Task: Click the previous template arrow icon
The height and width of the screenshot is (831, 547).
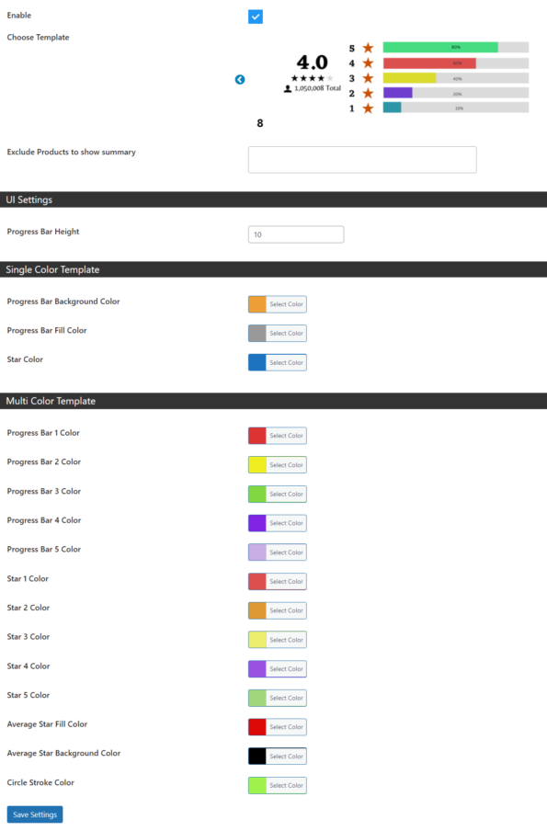Action: (240, 79)
